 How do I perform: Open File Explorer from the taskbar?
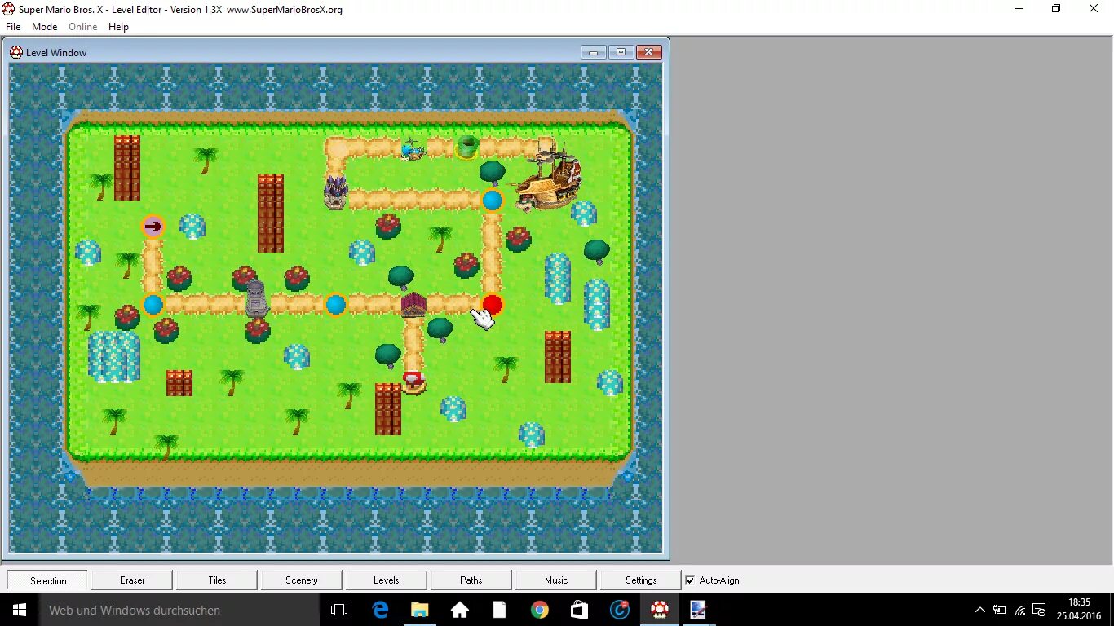(x=419, y=610)
